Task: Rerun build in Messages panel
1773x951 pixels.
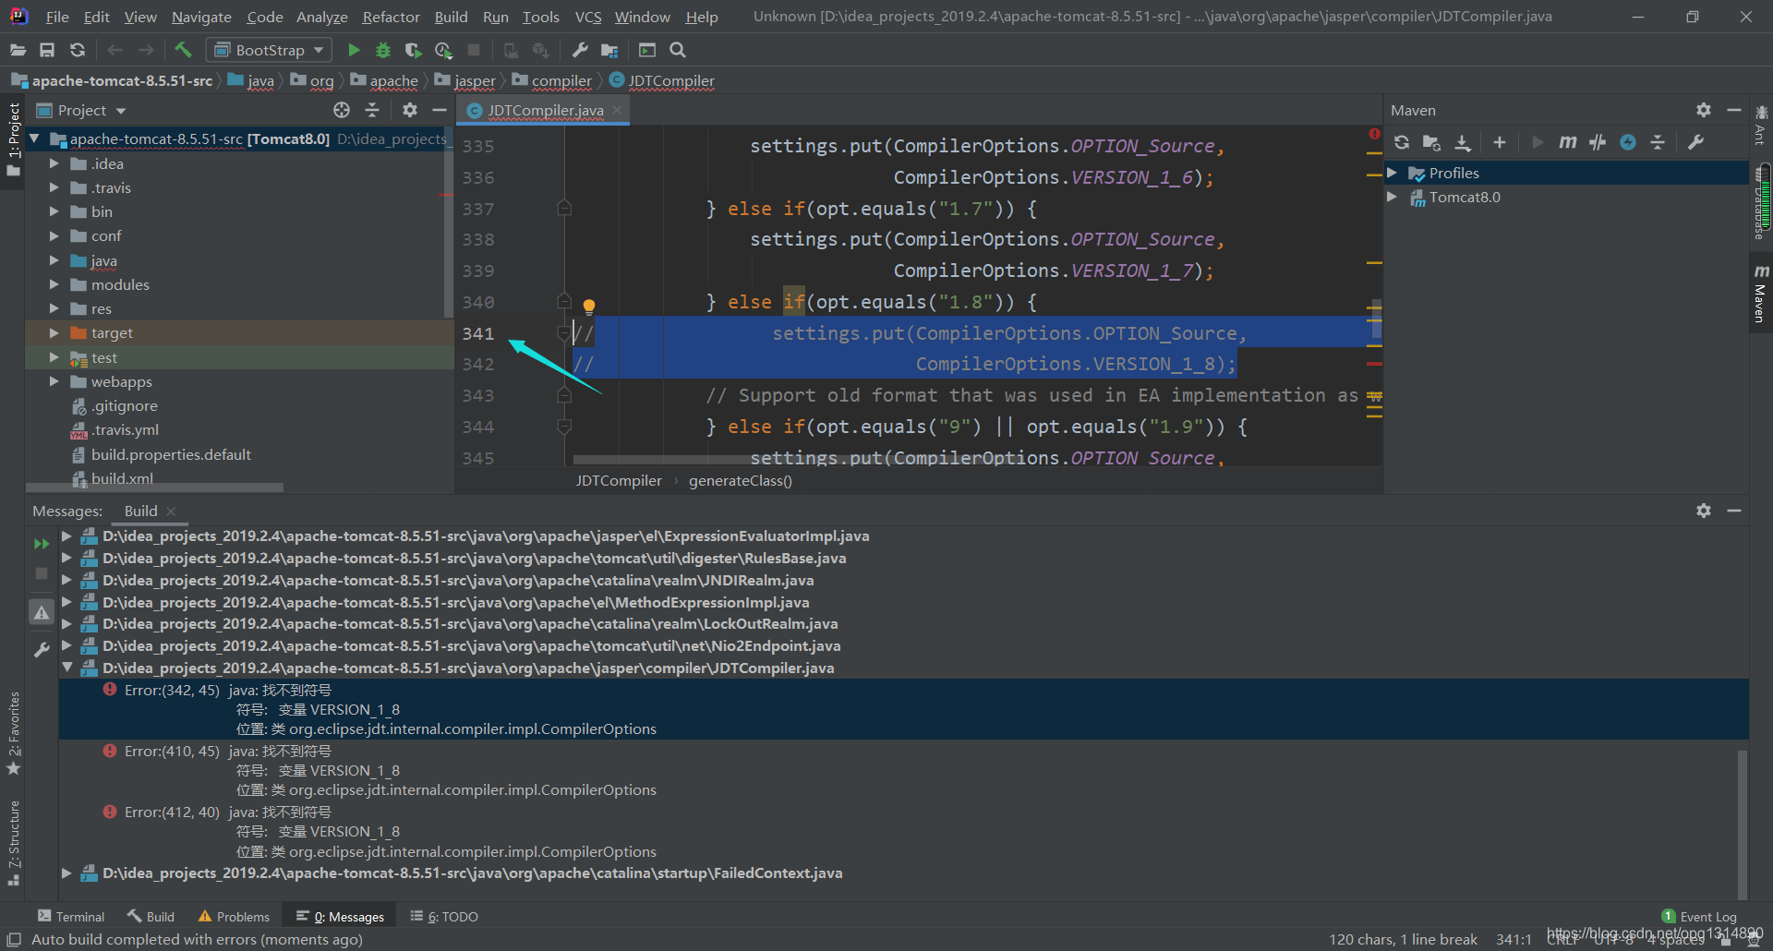Action: pos(42,544)
